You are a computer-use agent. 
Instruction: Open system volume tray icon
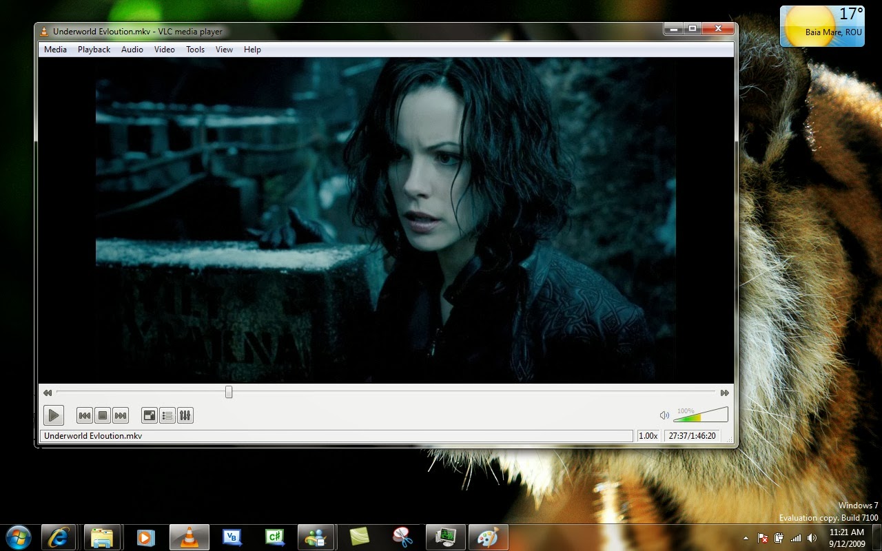pyautogui.click(x=812, y=538)
